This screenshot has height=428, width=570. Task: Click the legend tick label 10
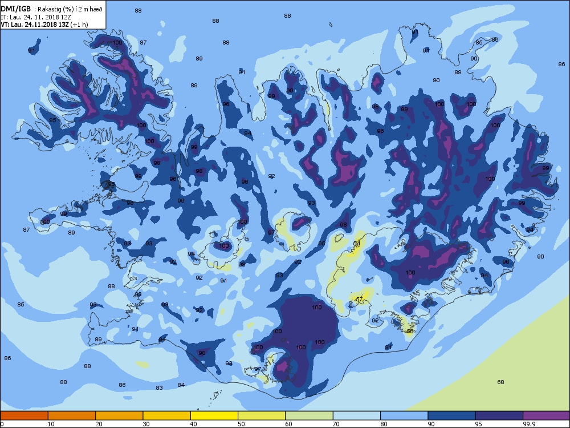point(51,424)
